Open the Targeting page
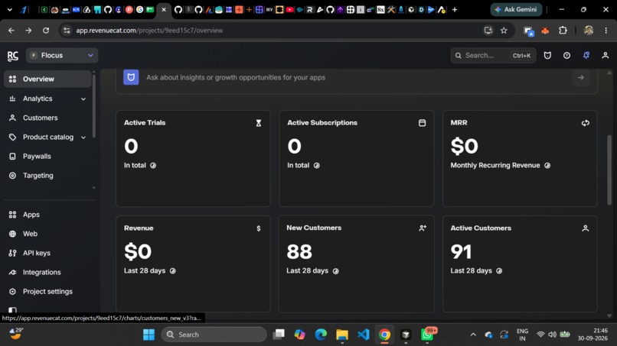 (38, 176)
